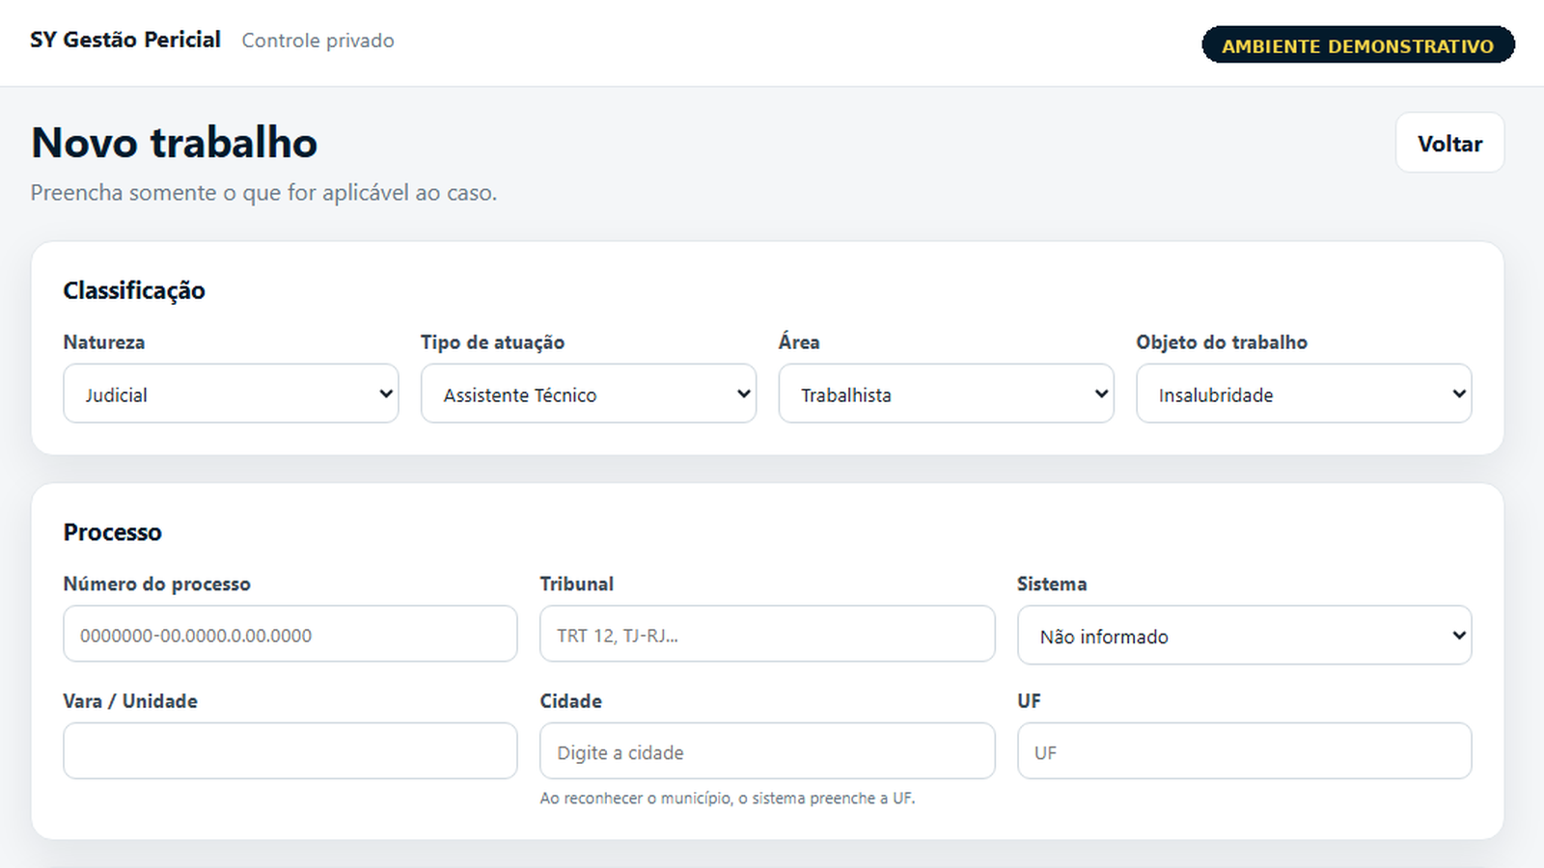Click the Vara / Unidade label
Screen dimensions: 1544x868
[130, 701]
